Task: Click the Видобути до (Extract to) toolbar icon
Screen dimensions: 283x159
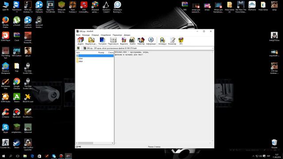Action: click(91, 41)
